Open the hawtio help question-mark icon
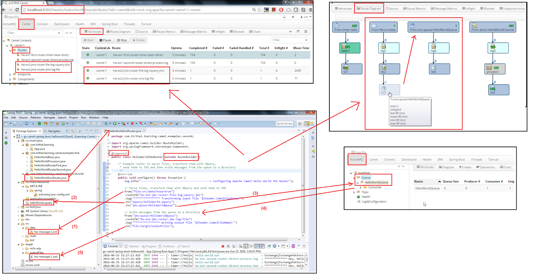 pos(293,17)
